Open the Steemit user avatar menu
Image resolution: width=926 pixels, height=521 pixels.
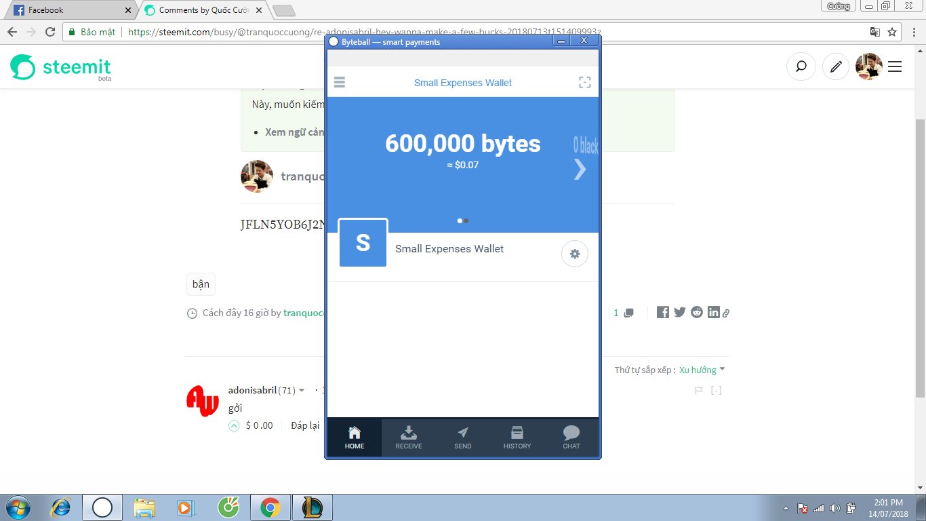[x=868, y=66]
